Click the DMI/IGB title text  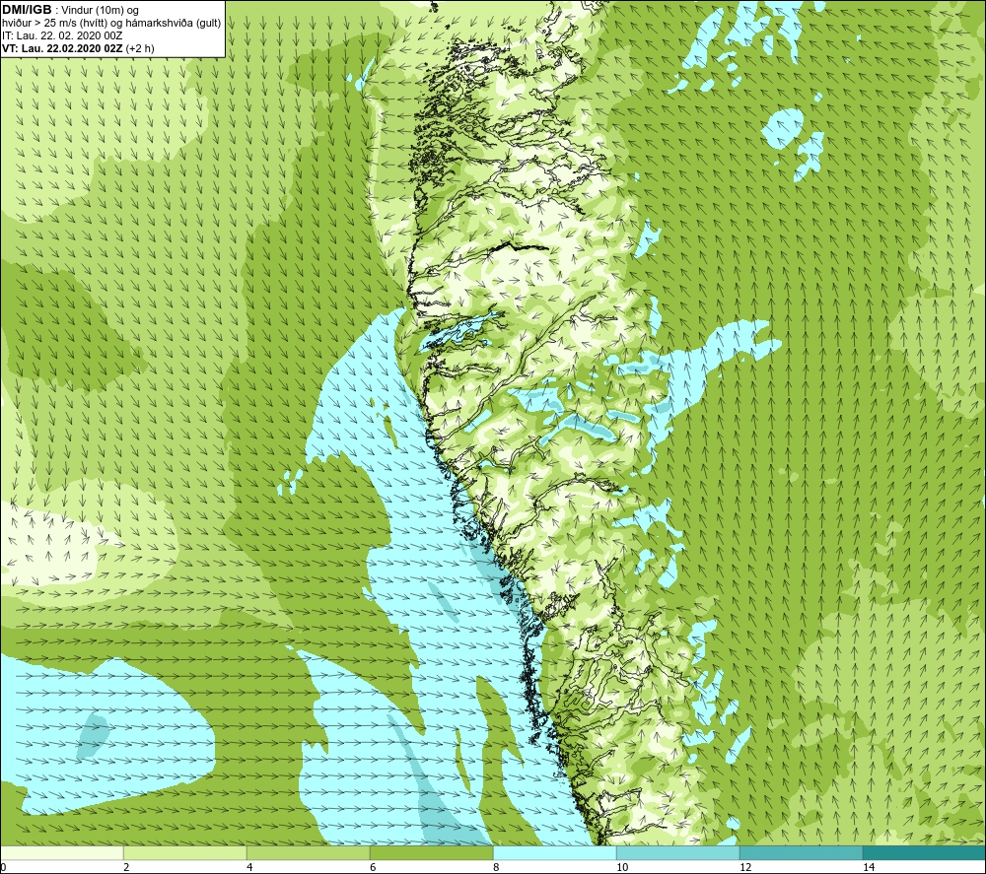point(27,10)
